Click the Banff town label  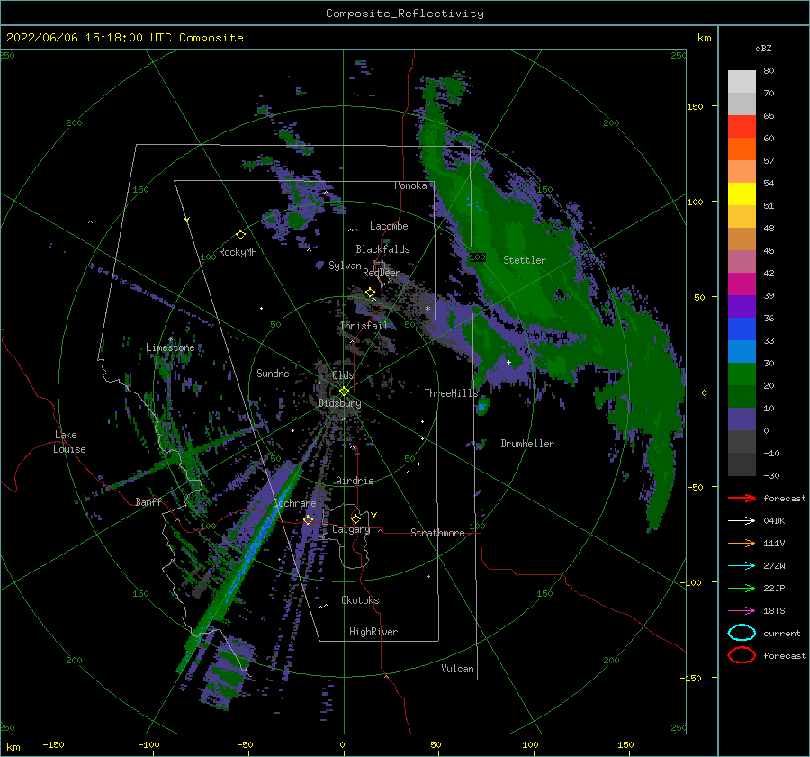point(148,501)
